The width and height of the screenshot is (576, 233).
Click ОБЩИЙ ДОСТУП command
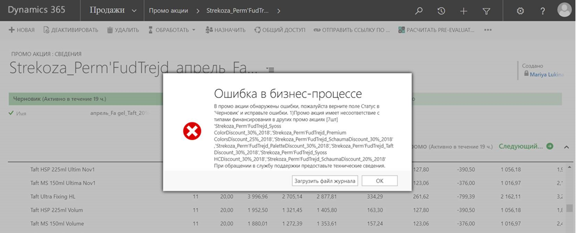click(279, 30)
